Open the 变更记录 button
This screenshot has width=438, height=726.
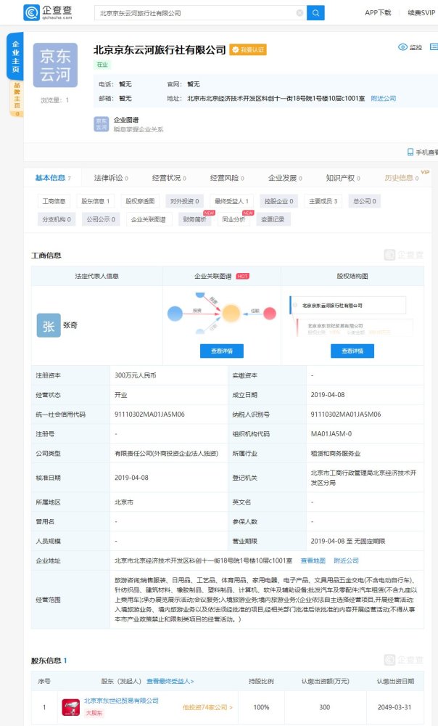(273, 219)
